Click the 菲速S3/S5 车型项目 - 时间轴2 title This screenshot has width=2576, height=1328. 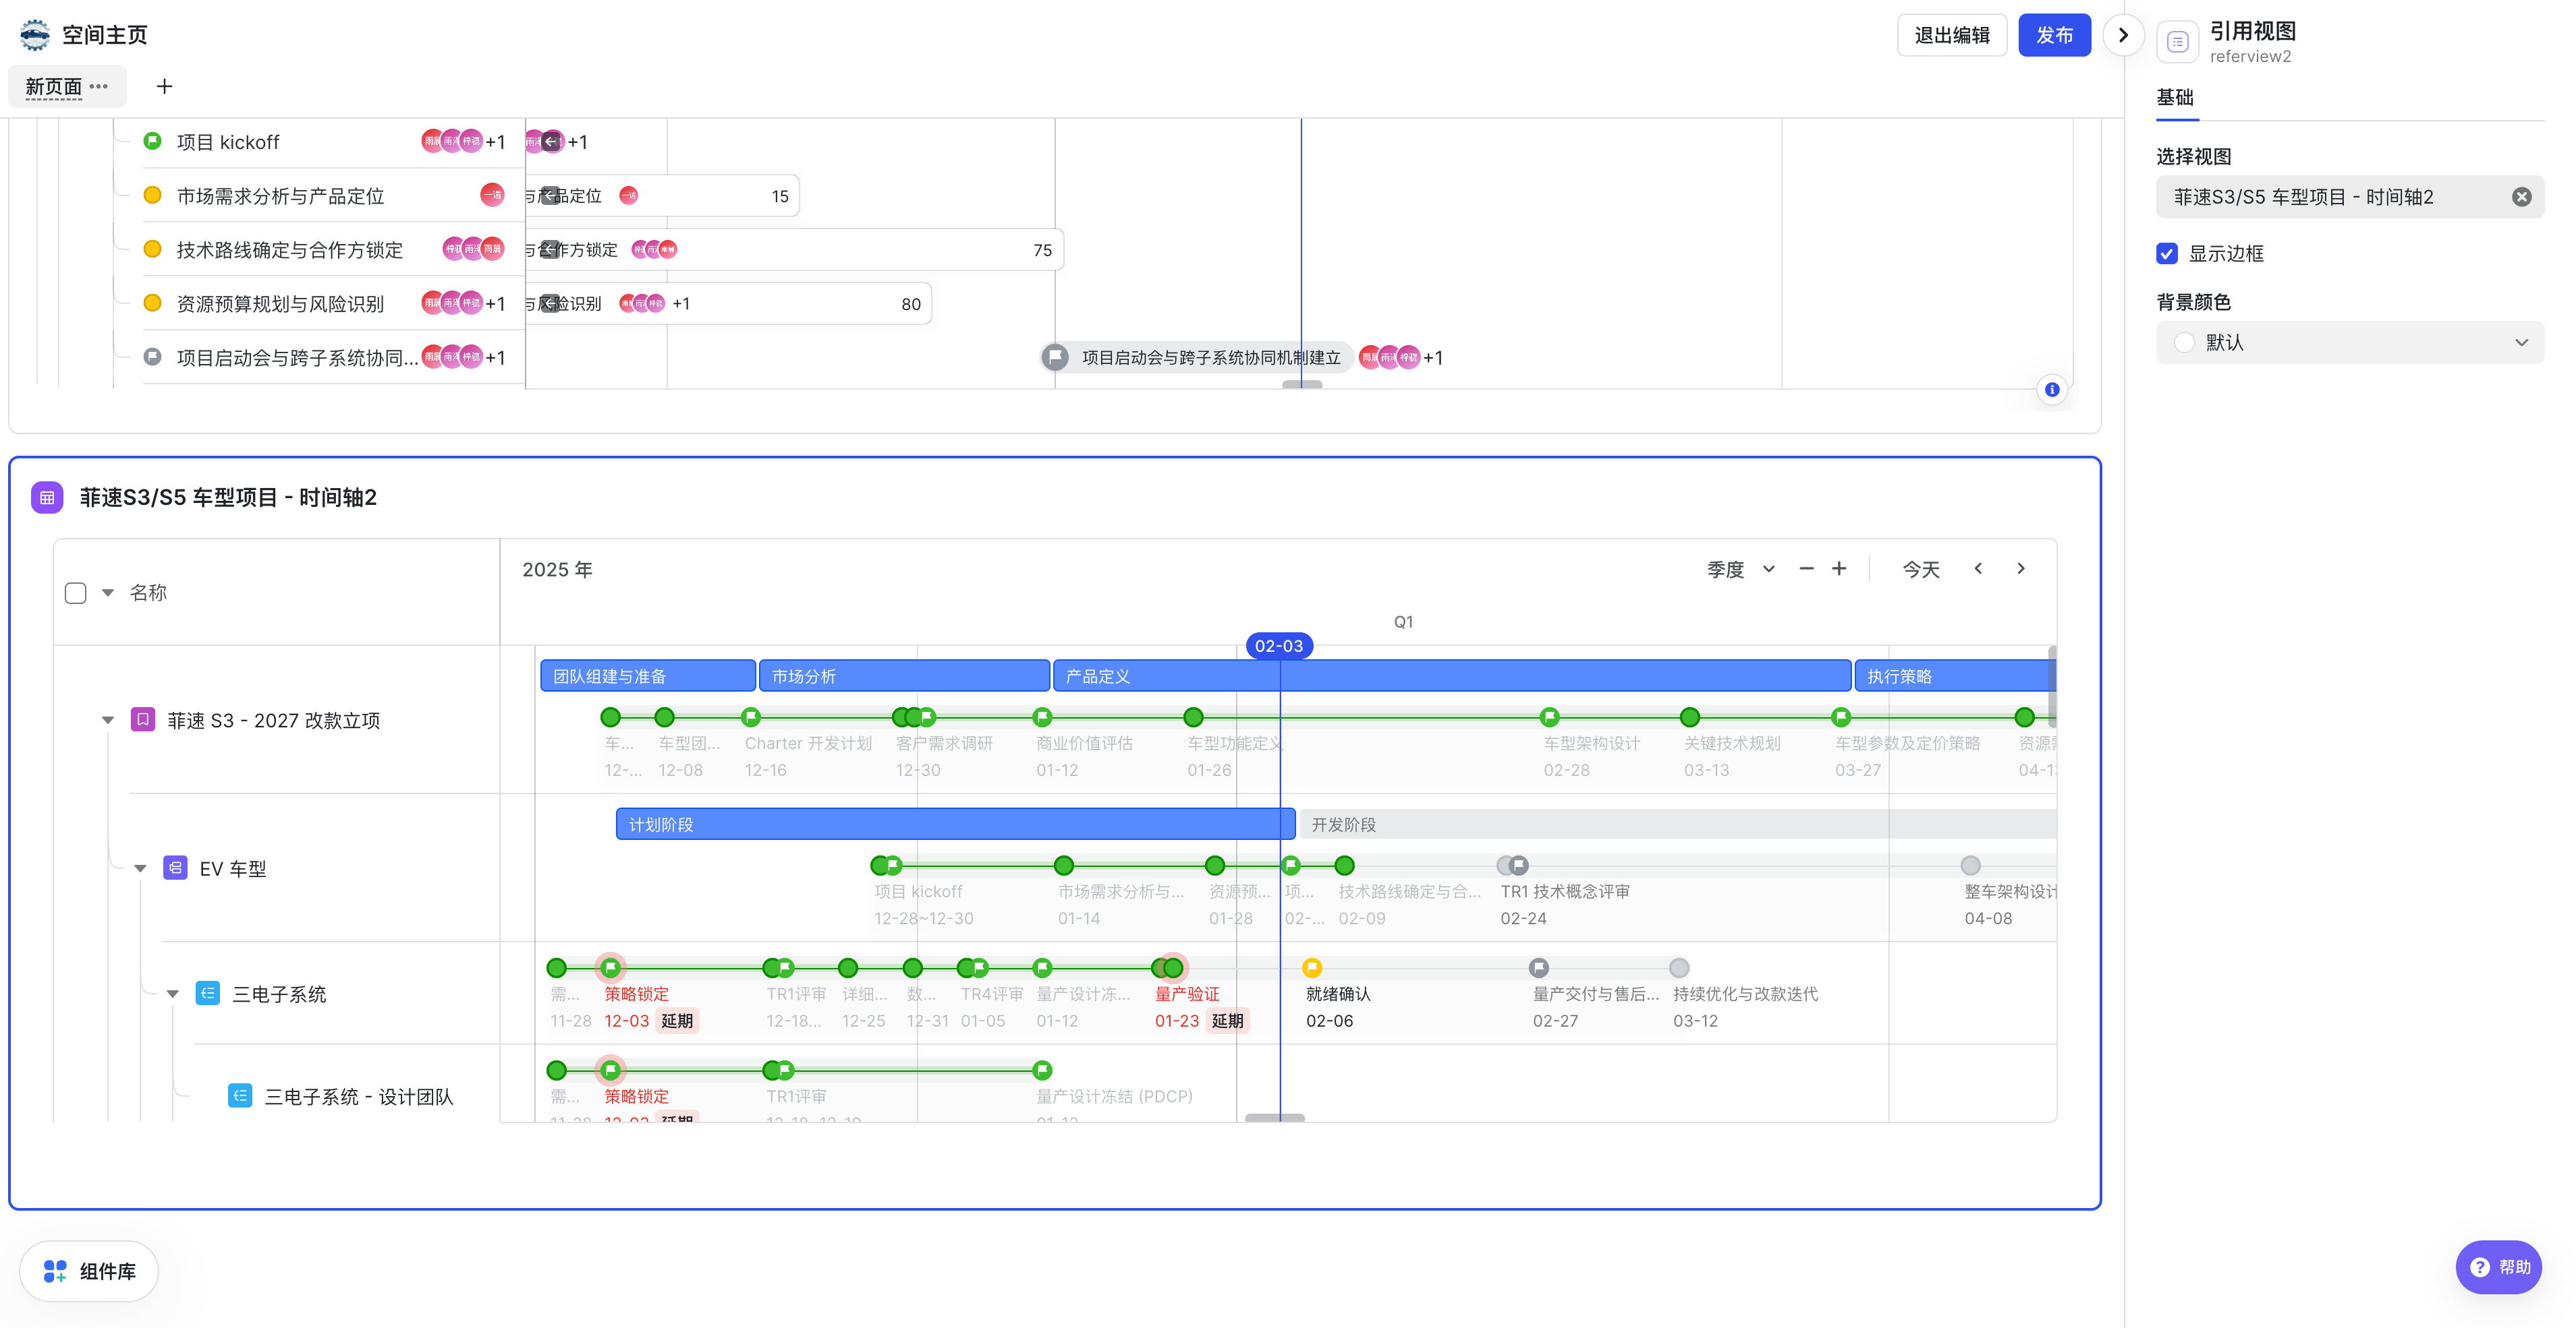(228, 497)
